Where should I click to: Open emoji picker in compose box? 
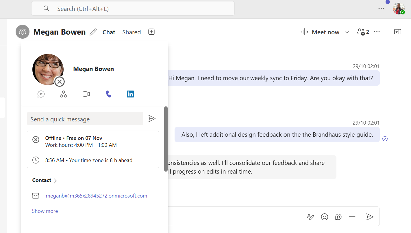click(325, 217)
